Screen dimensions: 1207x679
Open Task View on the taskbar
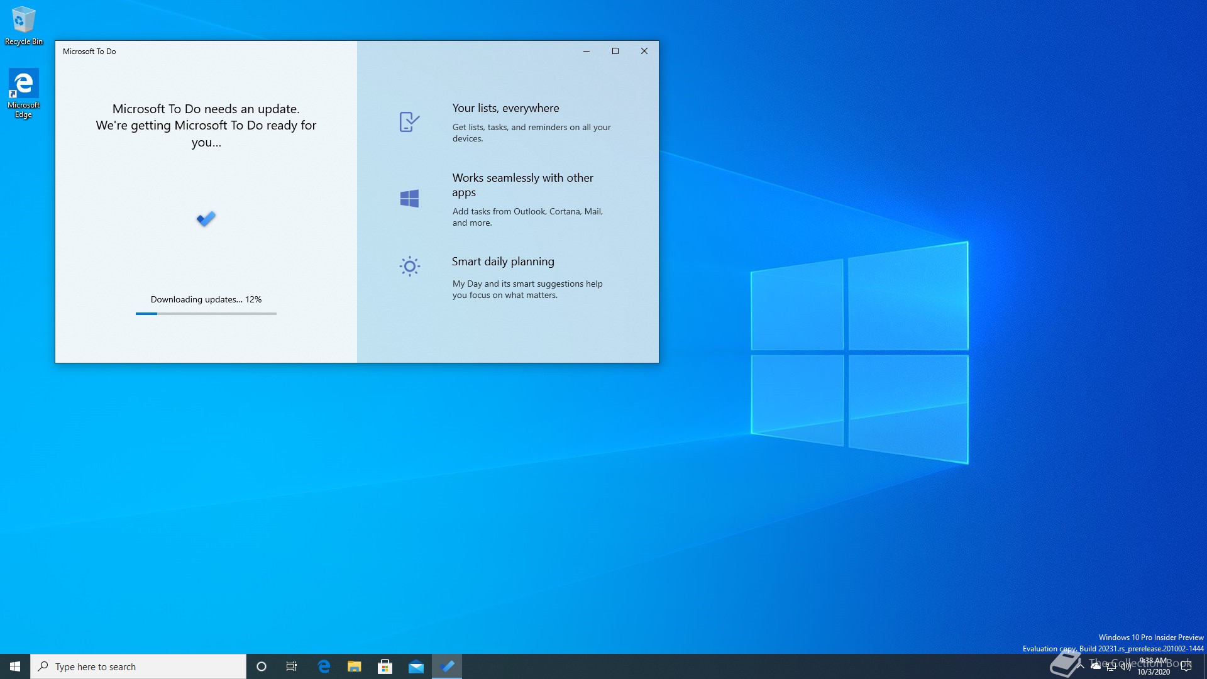(292, 666)
